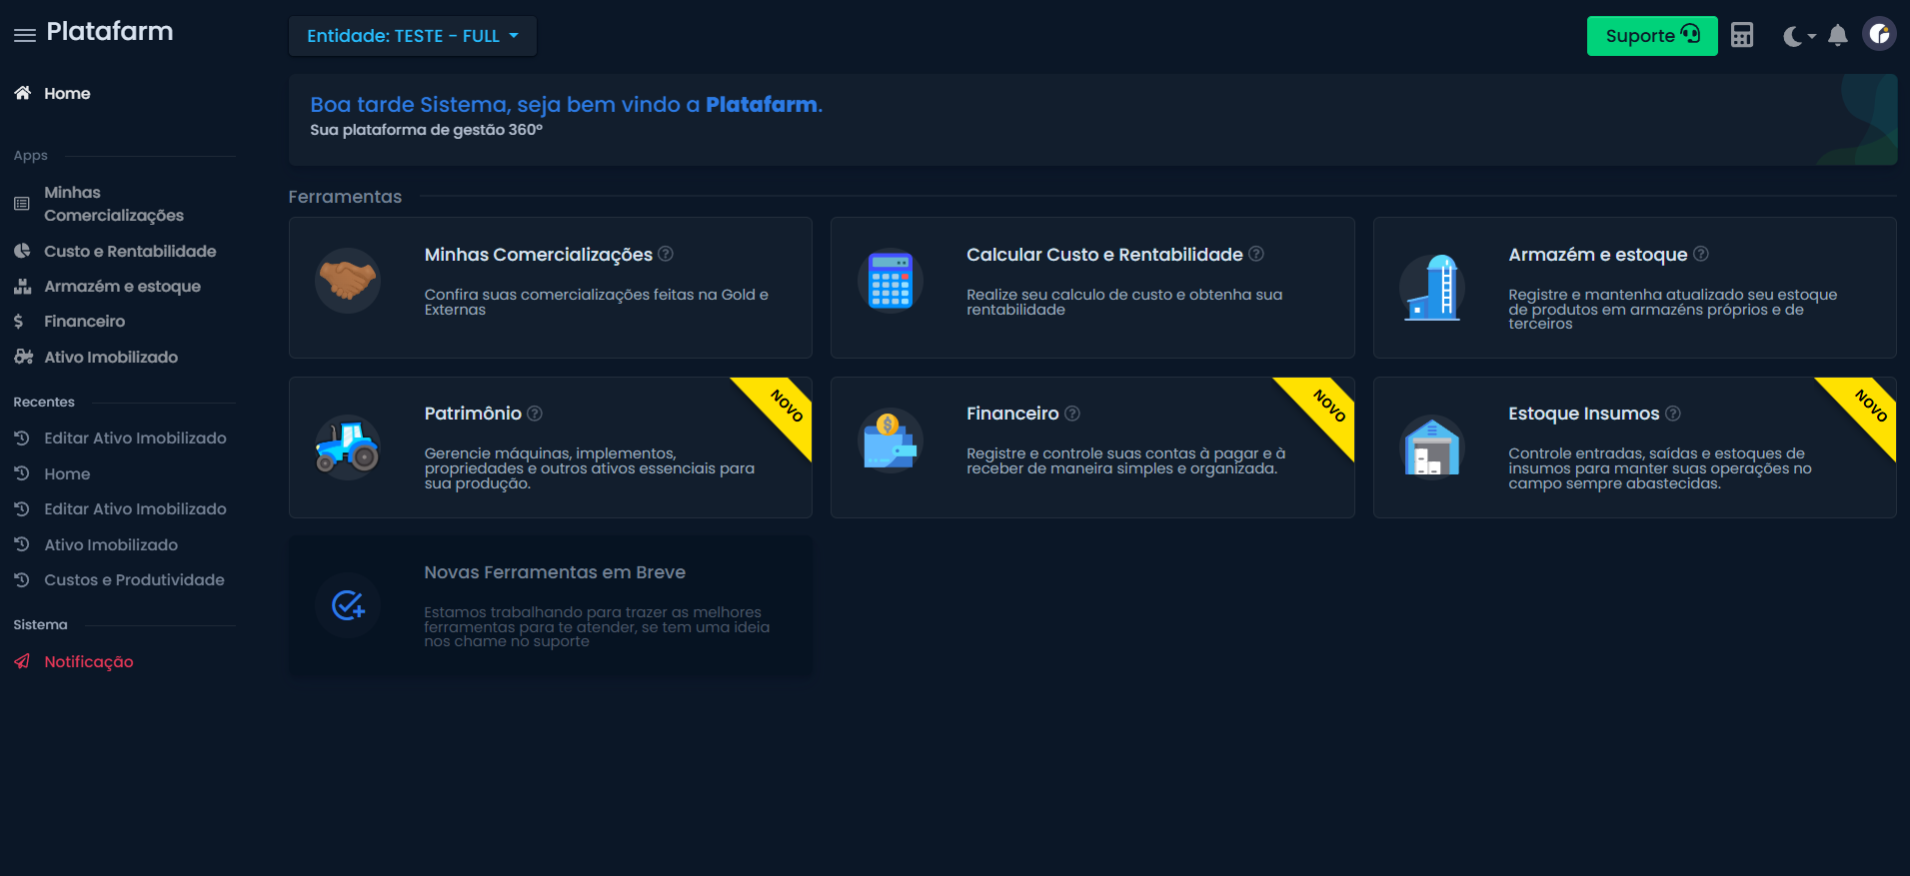Open the Patrimônio card title
This screenshot has height=876, width=1910.
(473, 414)
